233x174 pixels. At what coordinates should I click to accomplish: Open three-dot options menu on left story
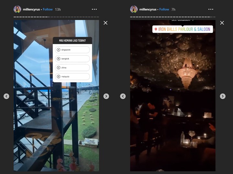pyautogui.click(x=94, y=9)
